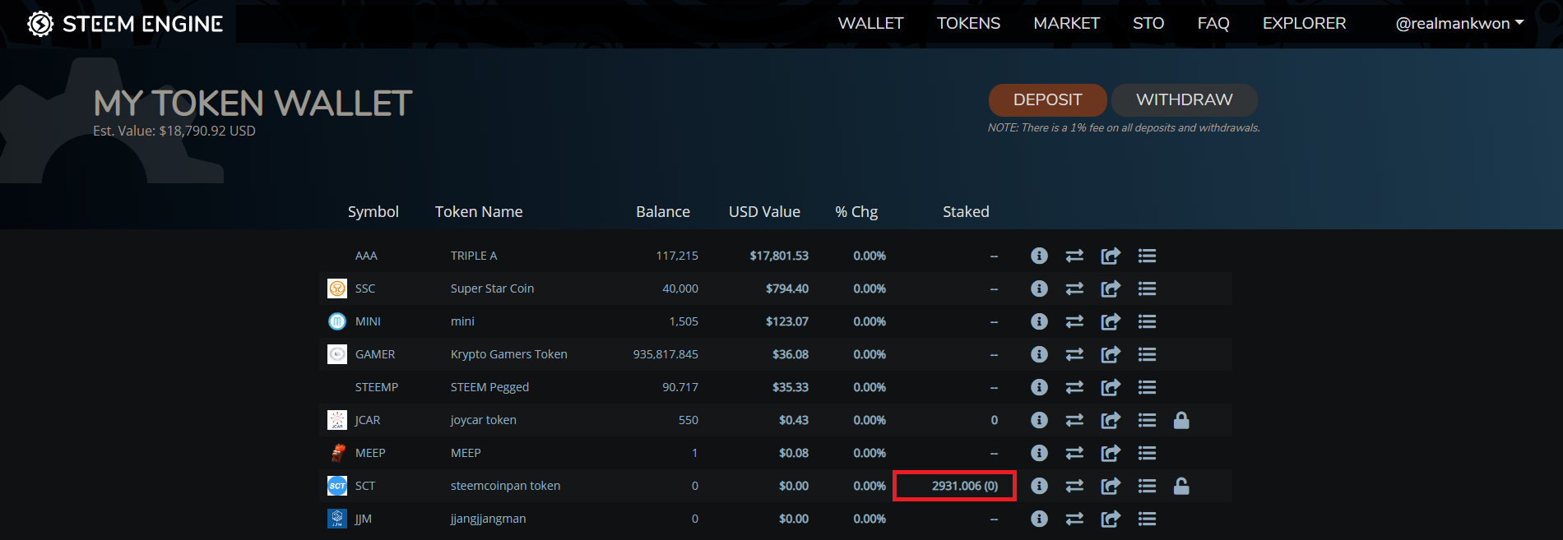Open info for the MEEP token
The width and height of the screenshot is (1563, 540).
point(1039,453)
